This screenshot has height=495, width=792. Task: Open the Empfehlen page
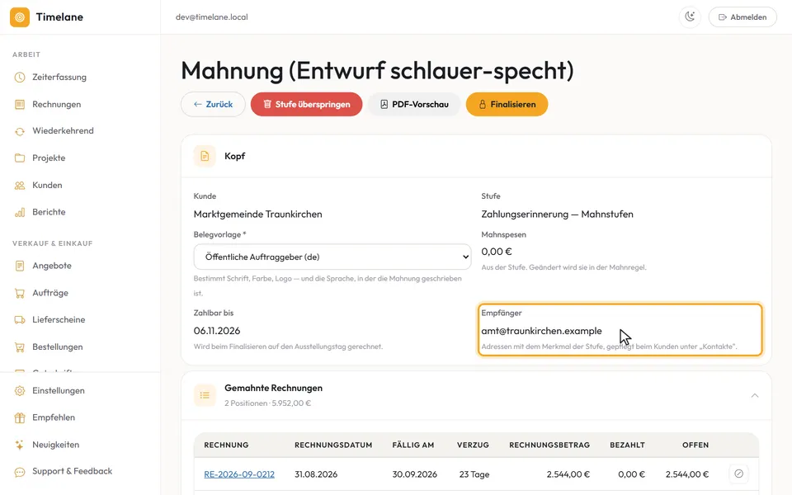point(54,417)
